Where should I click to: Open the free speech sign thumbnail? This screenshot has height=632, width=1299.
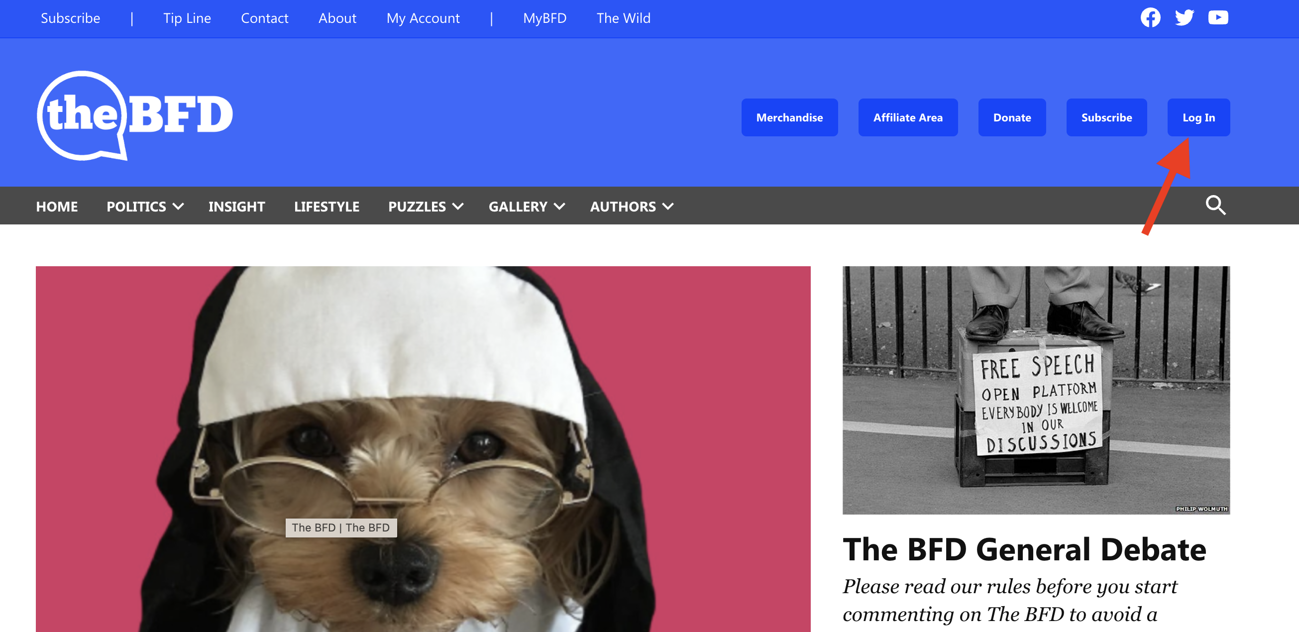tap(1036, 390)
